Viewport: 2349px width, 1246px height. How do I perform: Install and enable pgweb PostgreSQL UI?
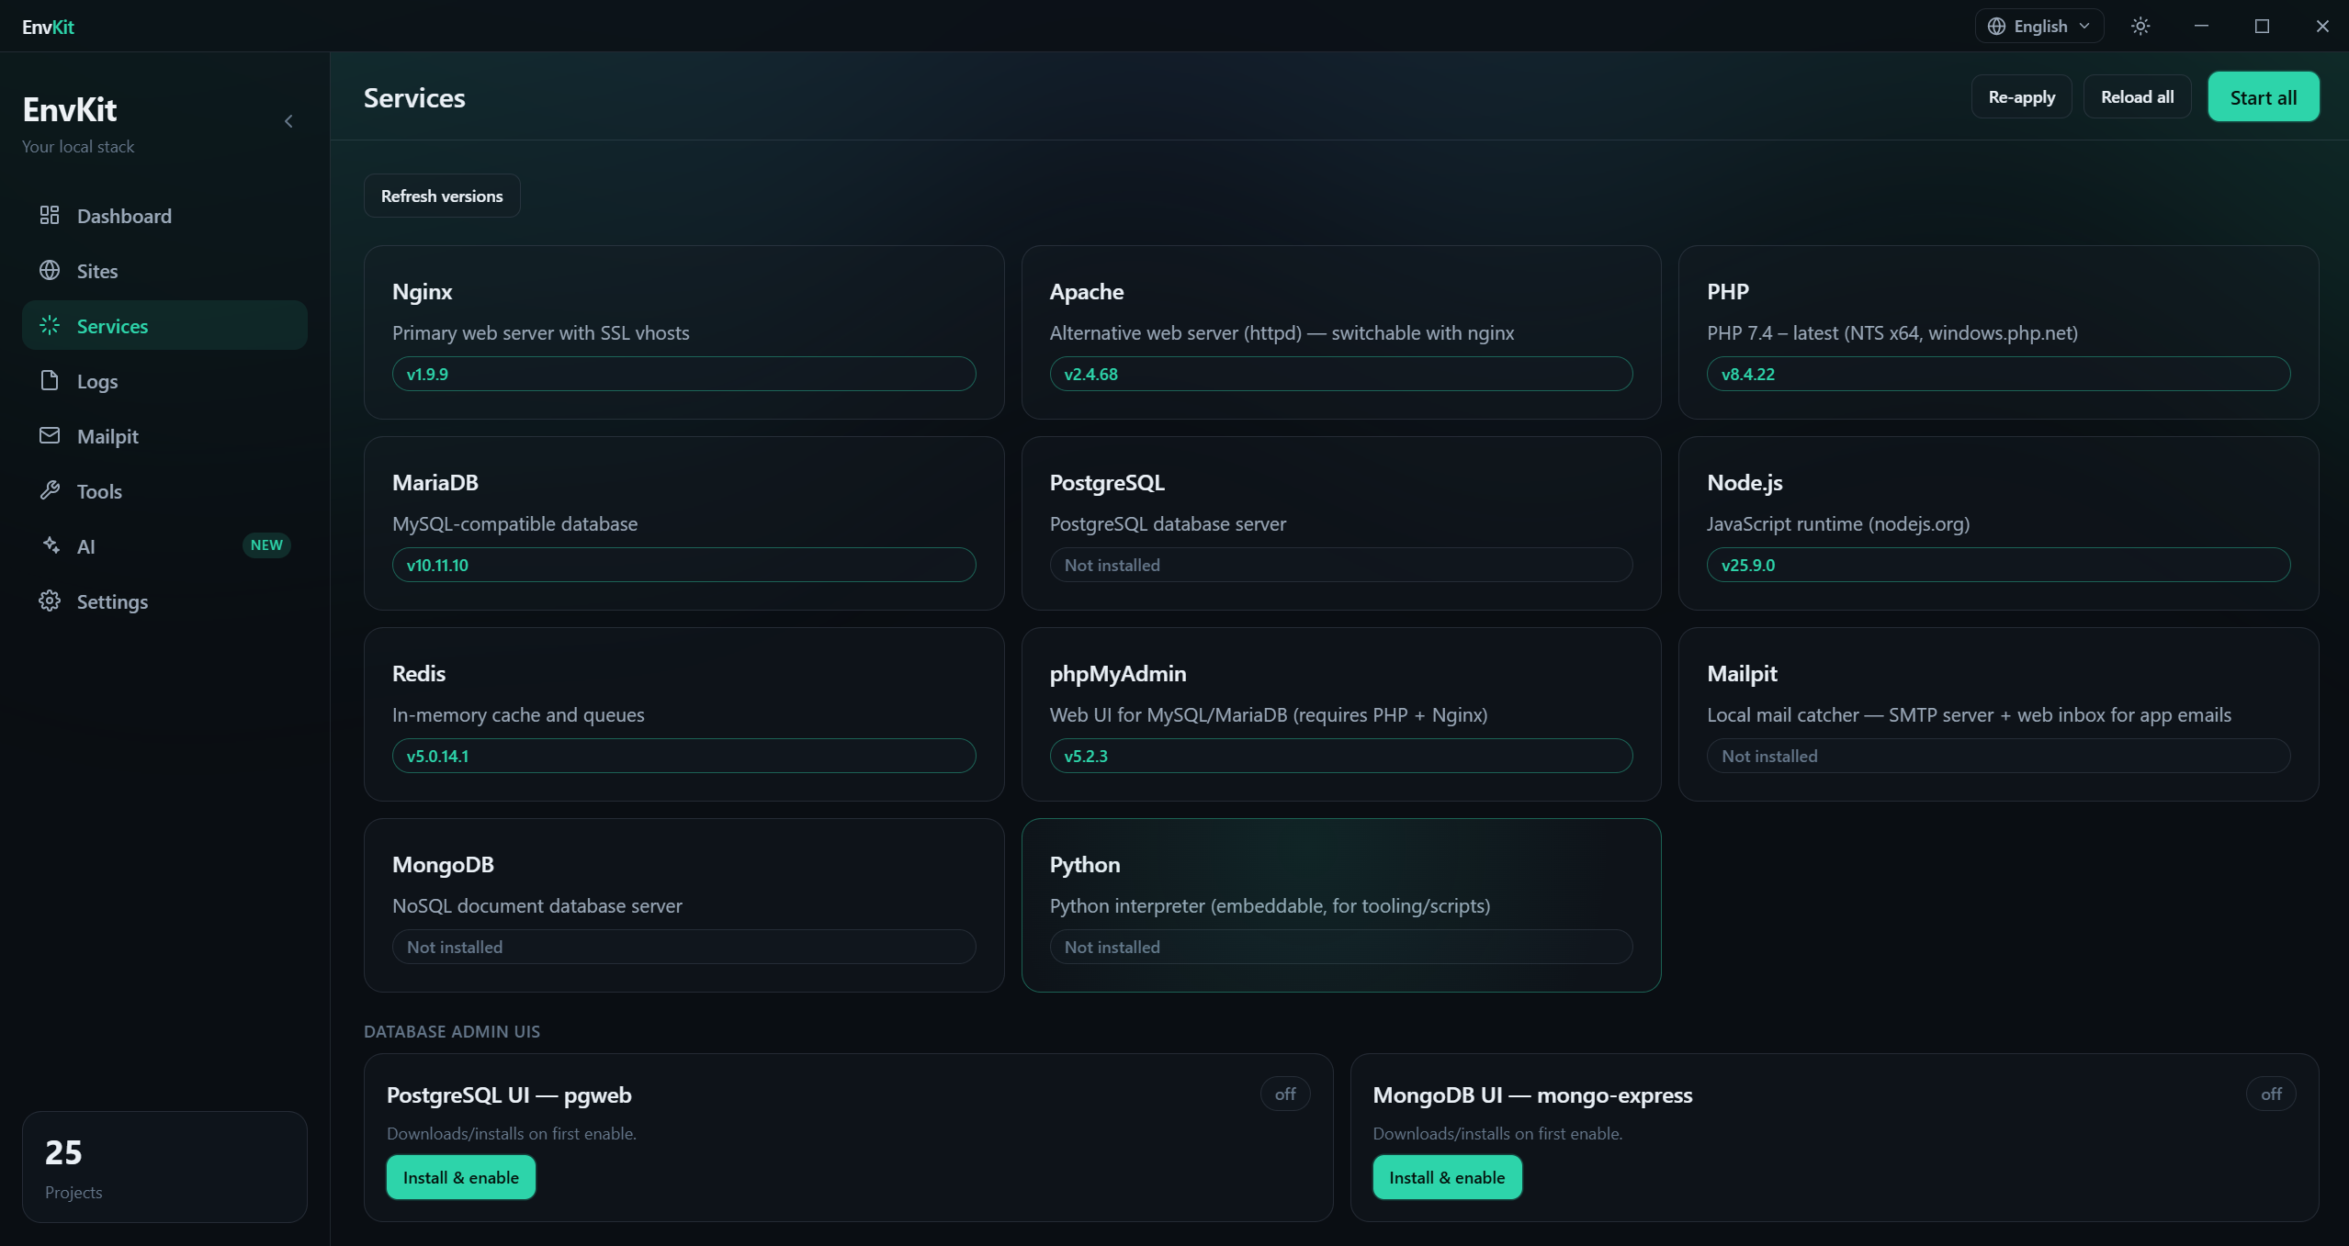460,1177
